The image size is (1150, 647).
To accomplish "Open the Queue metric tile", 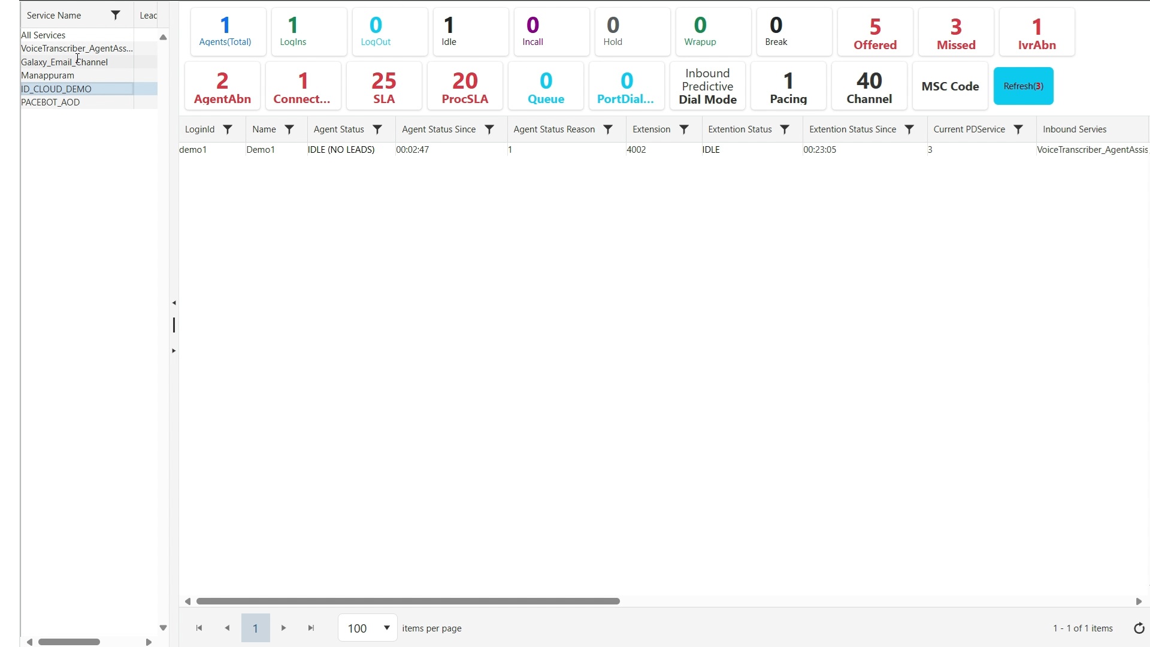I will (x=546, y=86).
